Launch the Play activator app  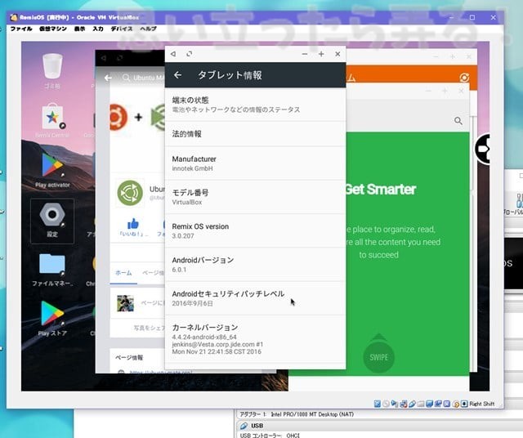[x=52, y=170]
